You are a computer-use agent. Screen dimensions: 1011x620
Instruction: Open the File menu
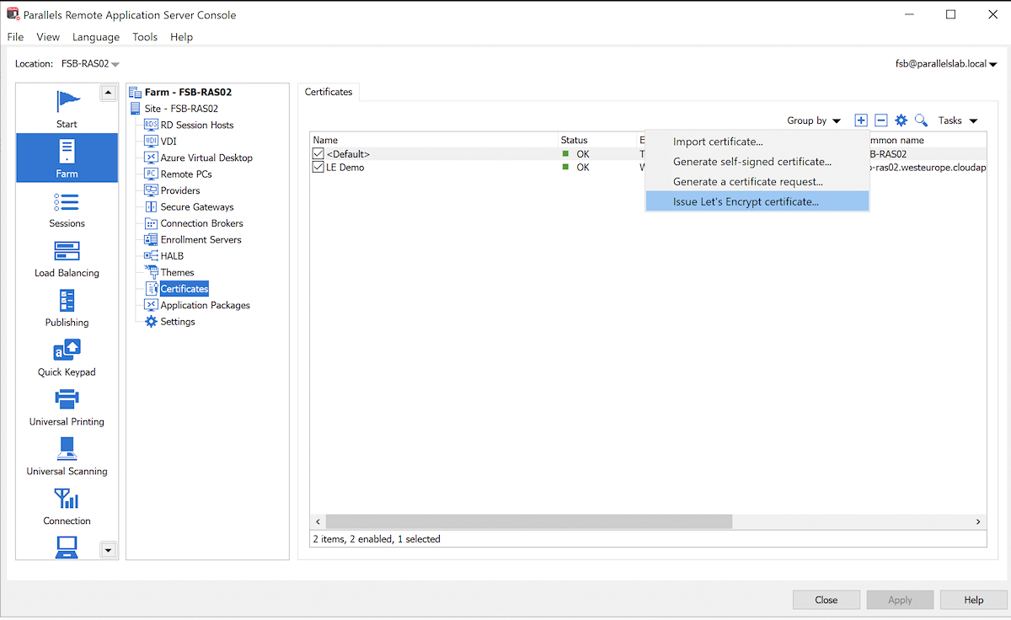point(15,37)
